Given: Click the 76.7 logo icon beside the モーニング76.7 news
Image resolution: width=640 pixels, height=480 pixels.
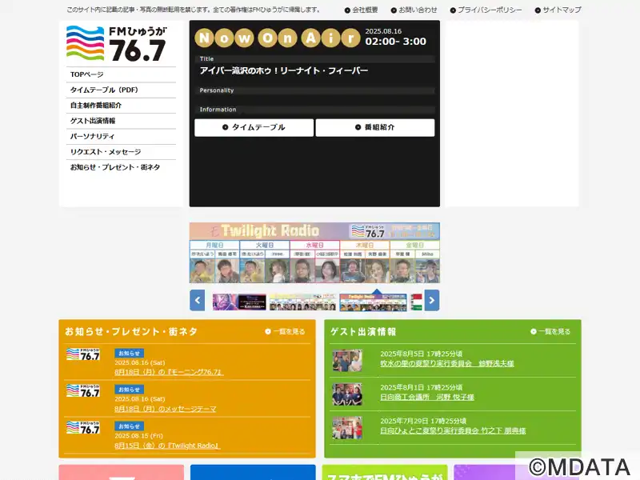Looking at the screenshot, I should click(83, 354).
